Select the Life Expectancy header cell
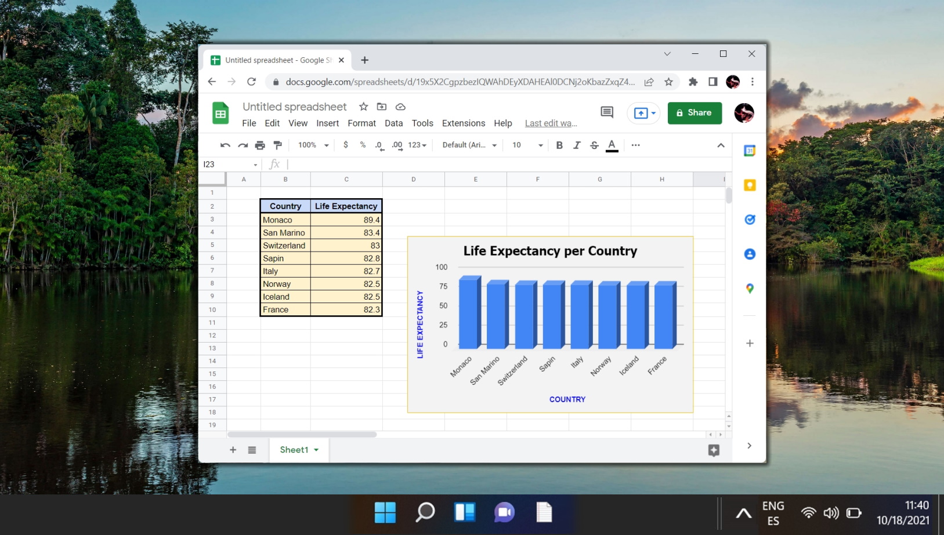 (346, 206)
